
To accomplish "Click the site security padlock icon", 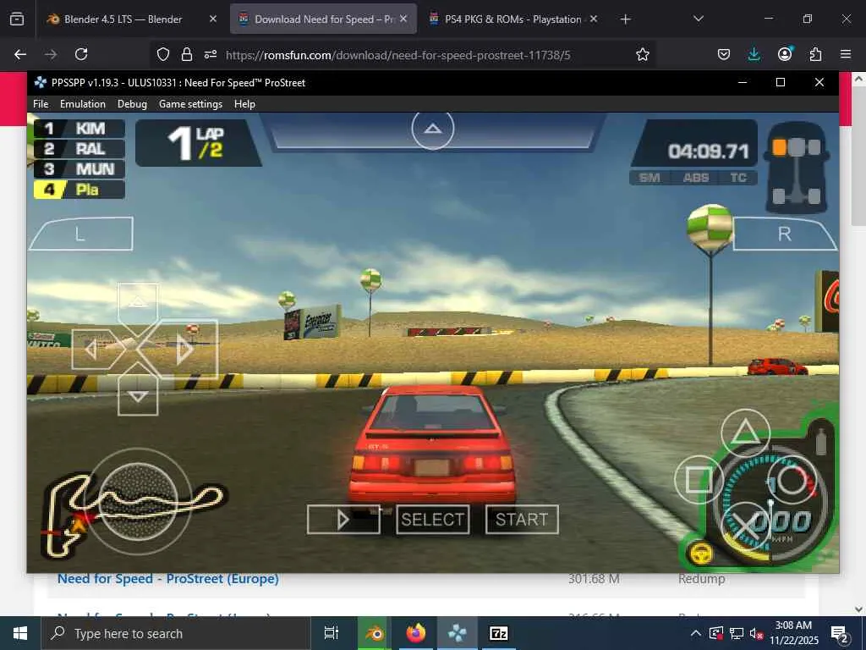I will (x=187, y=54).
